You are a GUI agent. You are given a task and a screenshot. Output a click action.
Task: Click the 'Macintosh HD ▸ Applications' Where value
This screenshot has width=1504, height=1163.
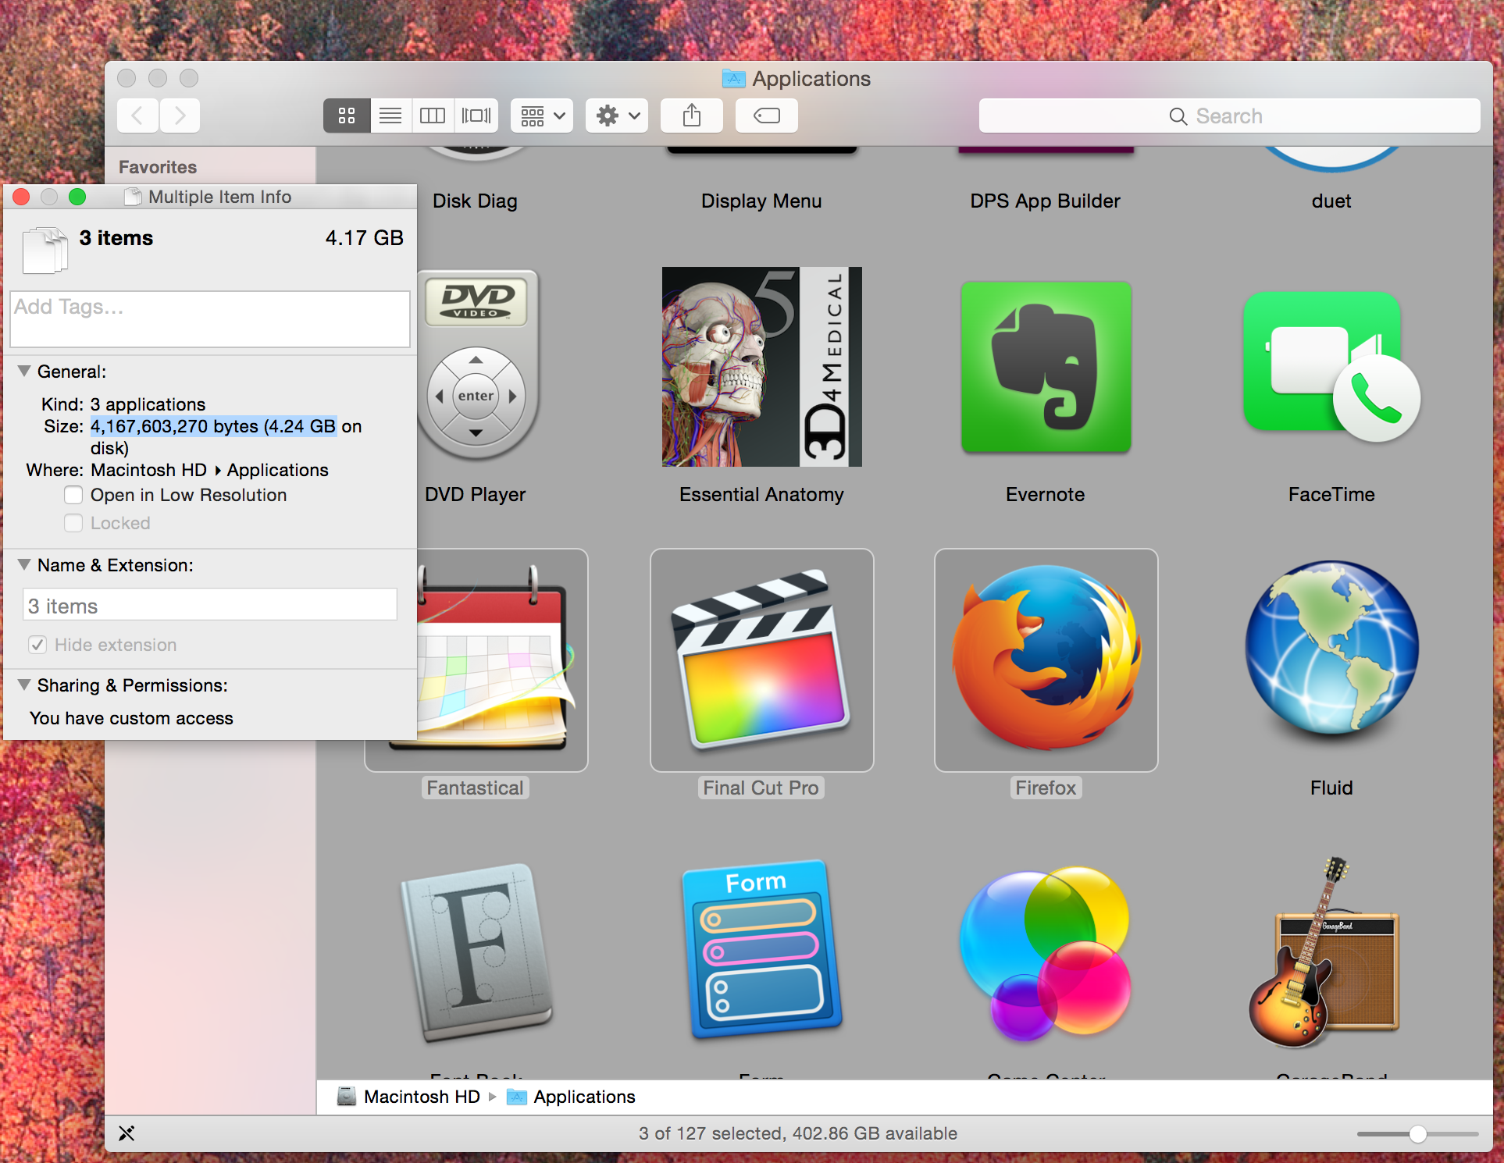209,470
